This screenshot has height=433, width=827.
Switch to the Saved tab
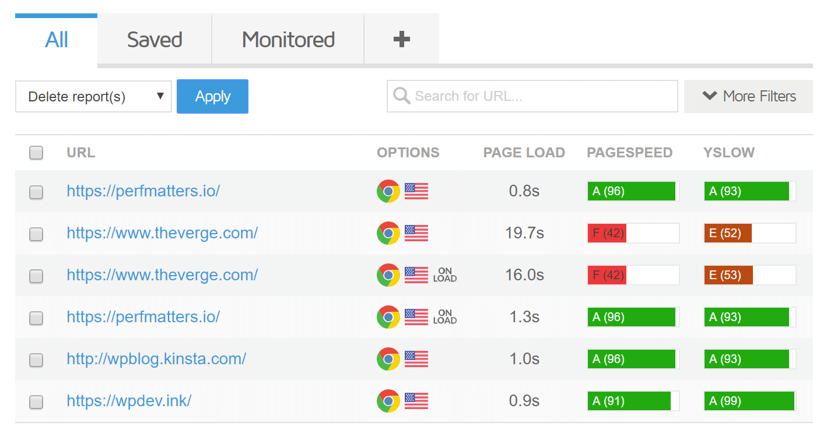[x=154, y=39]
